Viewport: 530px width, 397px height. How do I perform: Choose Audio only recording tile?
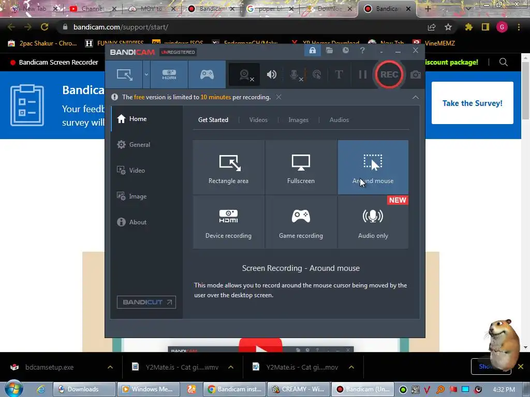click(x=373, y=222)
